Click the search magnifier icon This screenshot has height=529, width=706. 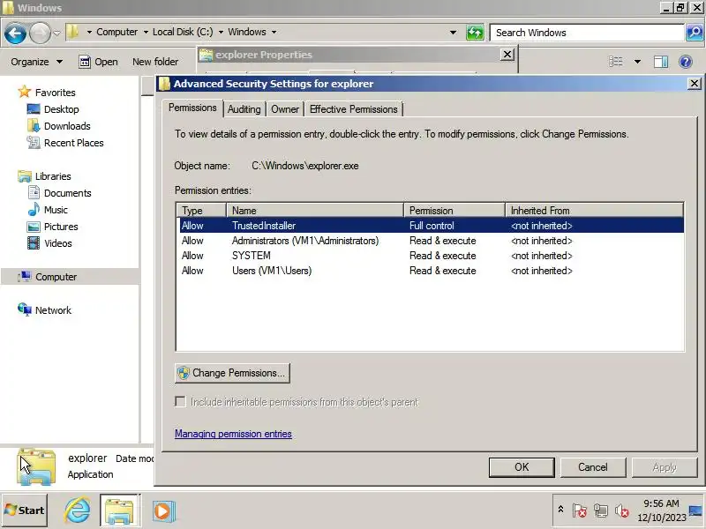tap(695, 33)
